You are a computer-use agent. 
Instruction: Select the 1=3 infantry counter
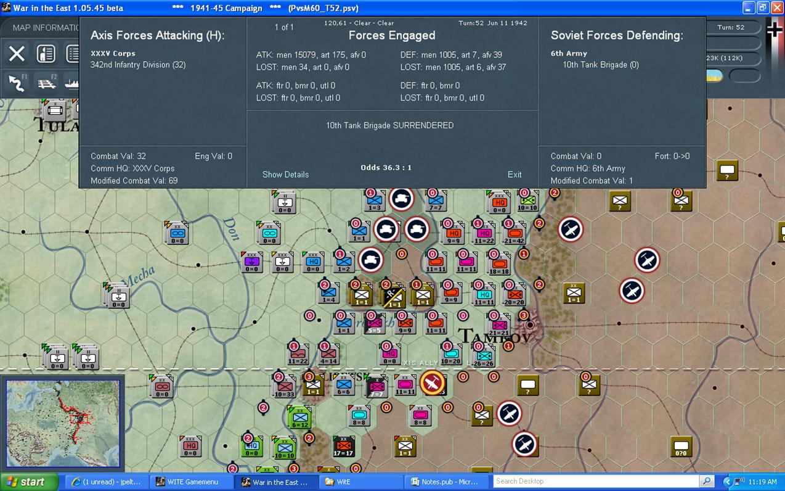click(x=374, y=202)
